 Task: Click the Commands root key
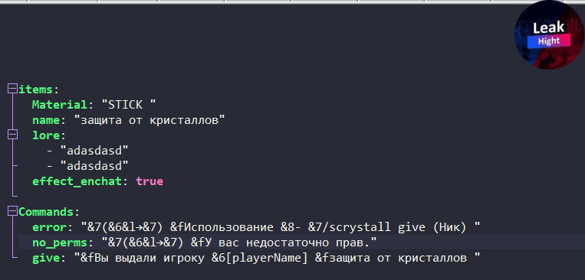pos(46,212)
